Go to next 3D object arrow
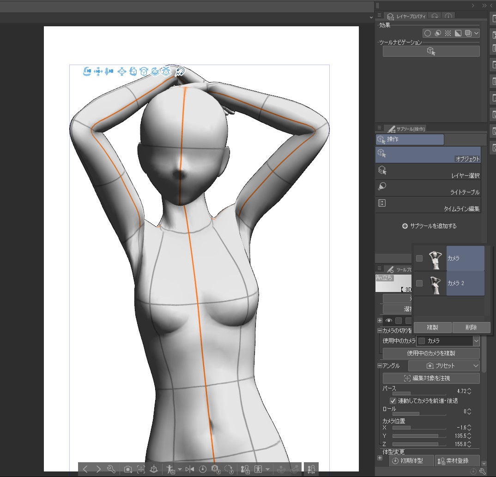Viewport: 496px width, 477px height. click(x=98, y=469)
